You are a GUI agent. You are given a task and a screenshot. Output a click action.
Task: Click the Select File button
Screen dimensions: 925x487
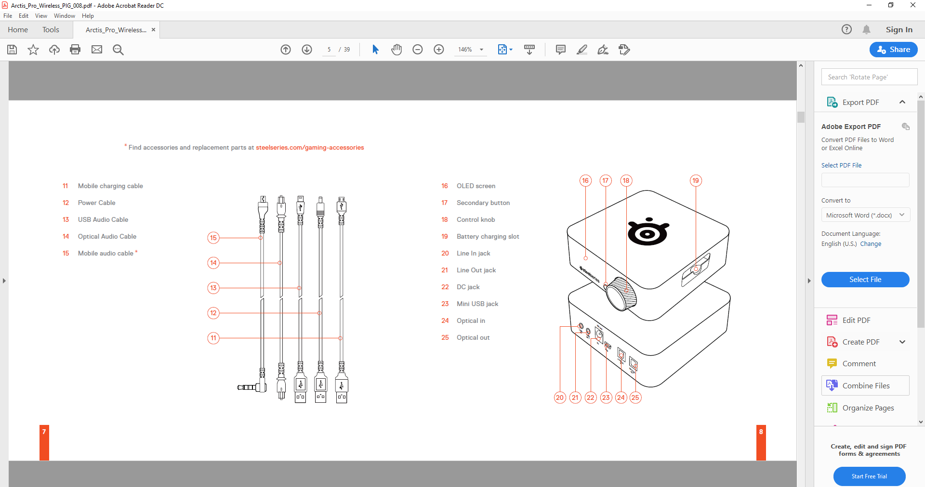coord(865,280)
